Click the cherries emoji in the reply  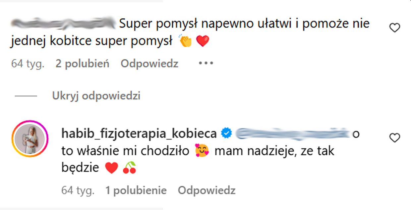tap(130, 168)
